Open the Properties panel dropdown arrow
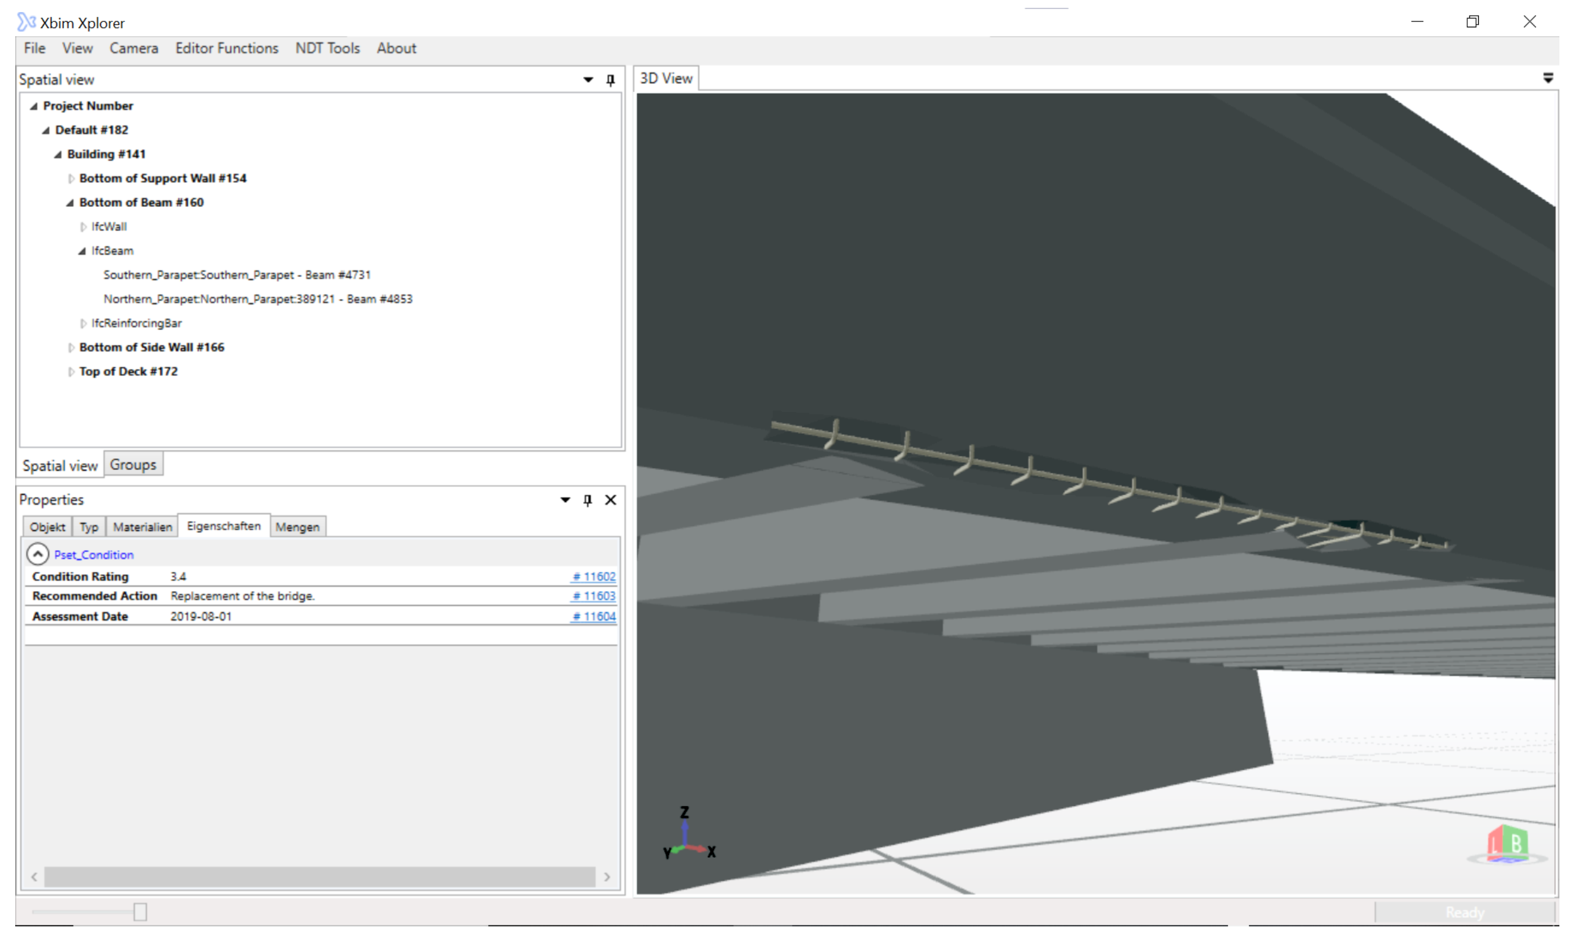1573x940 pixels. click(566, 500)
